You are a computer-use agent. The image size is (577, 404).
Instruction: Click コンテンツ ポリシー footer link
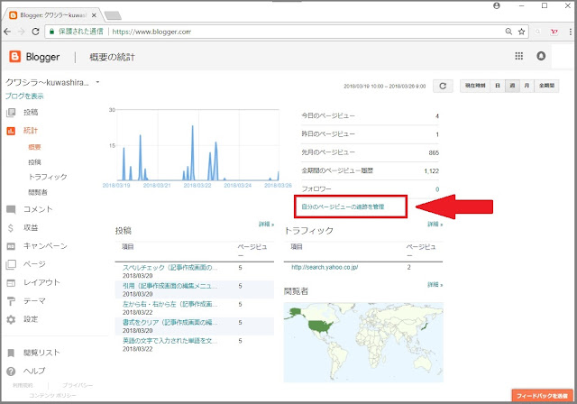(52, 396)
